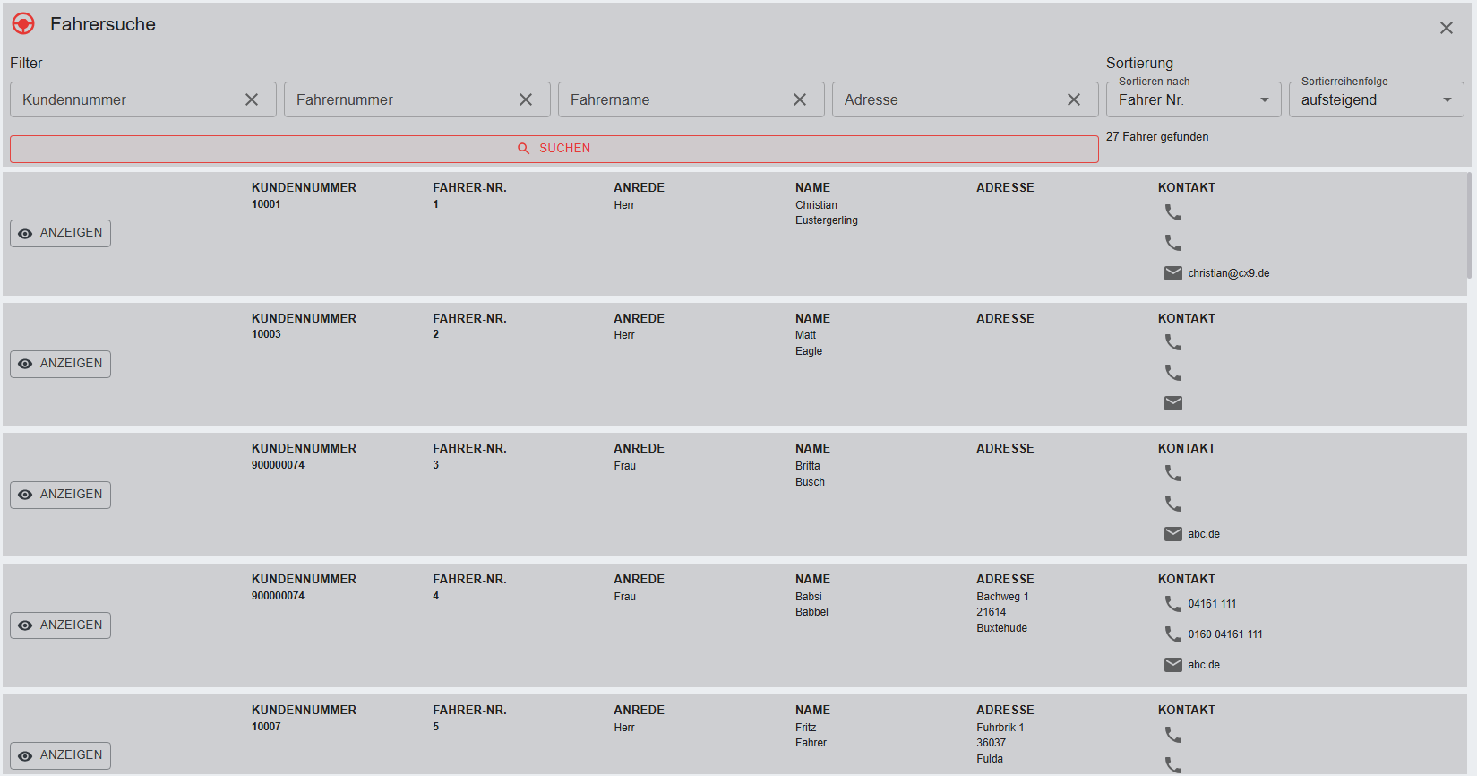
Task: Close the Fahrersuche dialog
Action: click(1446, 28)
